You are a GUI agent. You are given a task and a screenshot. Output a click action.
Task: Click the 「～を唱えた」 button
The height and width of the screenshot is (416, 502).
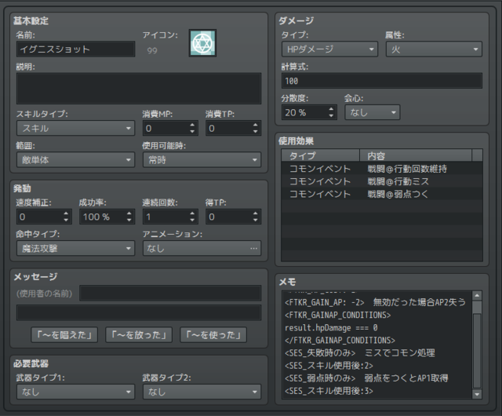click(x=64, y=335)
